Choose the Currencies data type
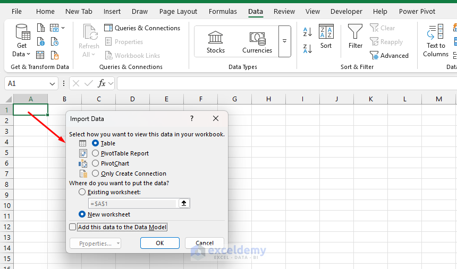 click(257, 42)
